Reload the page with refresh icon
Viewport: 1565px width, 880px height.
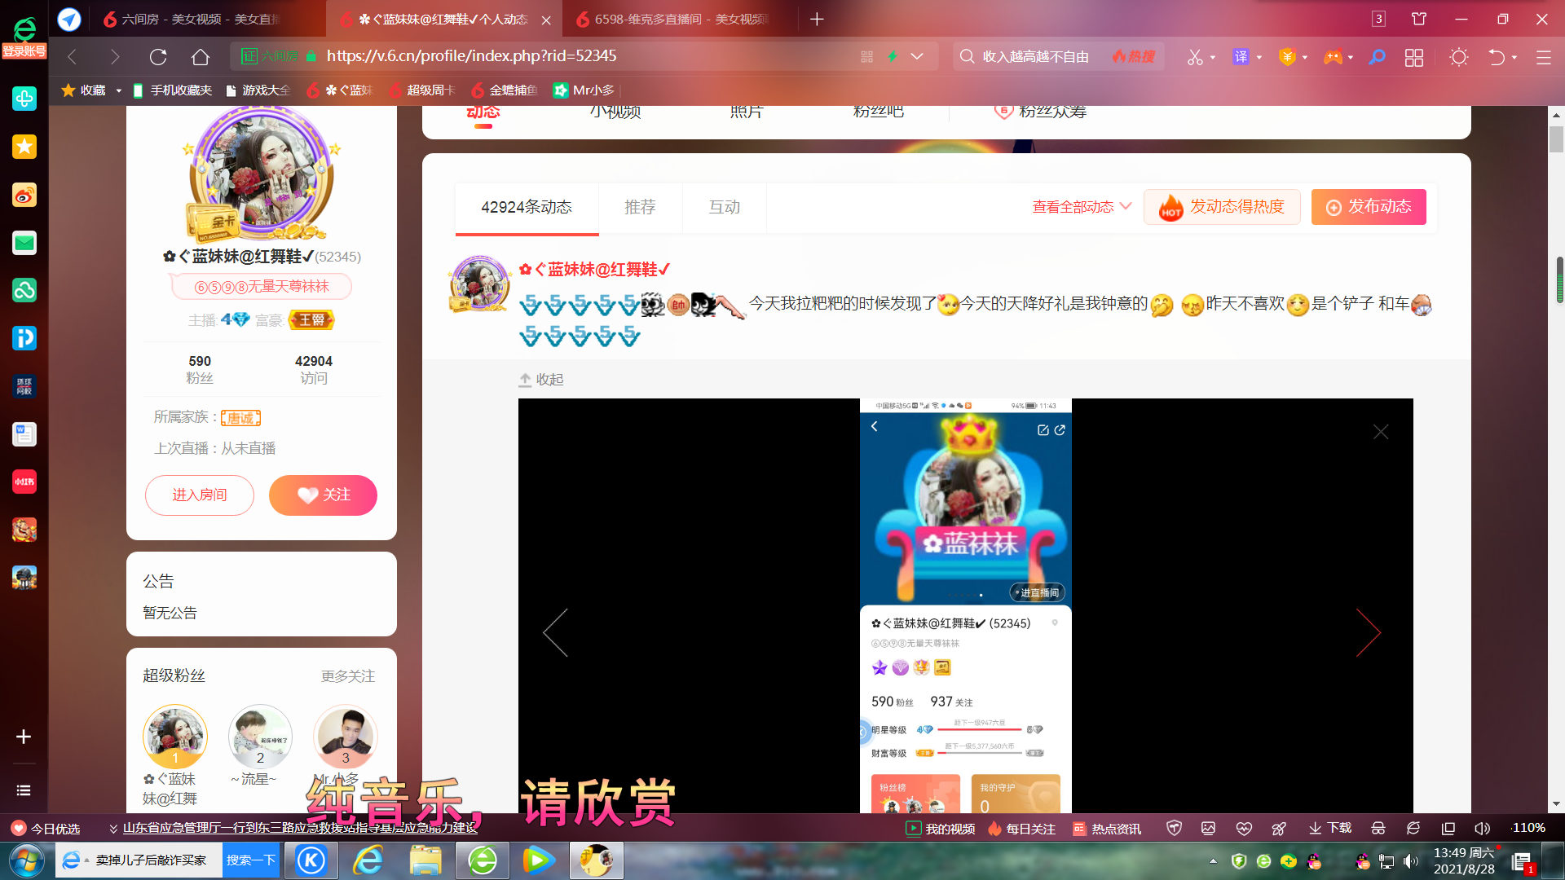pos(158,57)
